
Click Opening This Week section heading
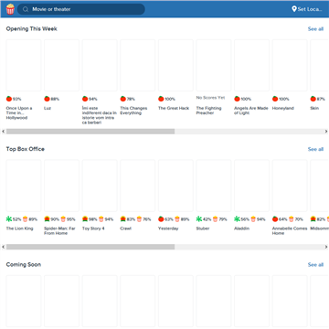click(32, 29)
